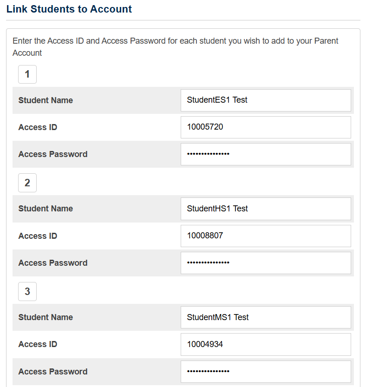The image size is (366, 387).
Task: Select the Access Password field for student 2
Action: point(265,263)
